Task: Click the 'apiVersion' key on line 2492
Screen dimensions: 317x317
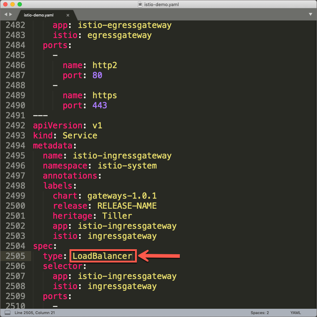Action: pos(58,126)
